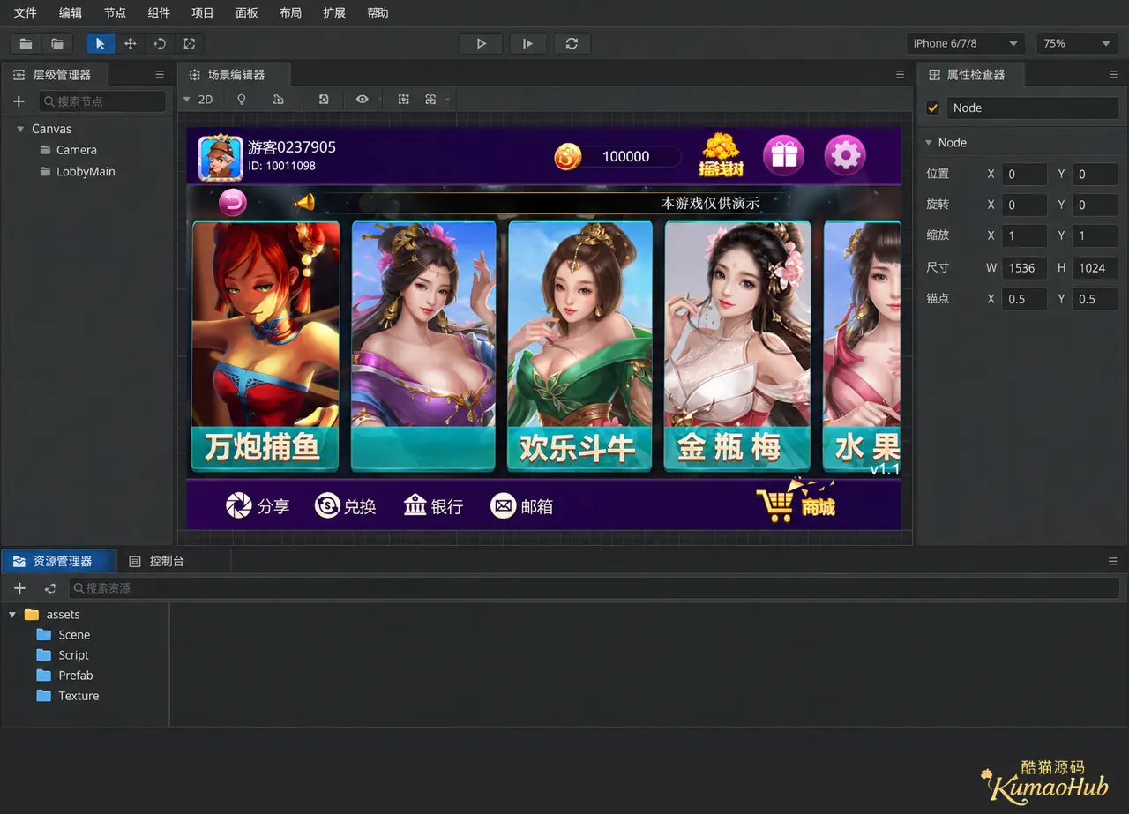Collapse the assets folder tree
Screen dimensions: 1129x814
click(12, 615)
